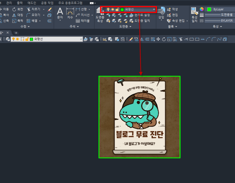Viewport: 235px width, 183px height.
Task: Select the 신축 (Stretch) tool
Action: coord(4,20)
